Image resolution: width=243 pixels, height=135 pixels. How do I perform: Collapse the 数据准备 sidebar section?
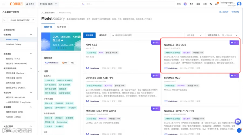pyautogui.click(x=31, y=54)
